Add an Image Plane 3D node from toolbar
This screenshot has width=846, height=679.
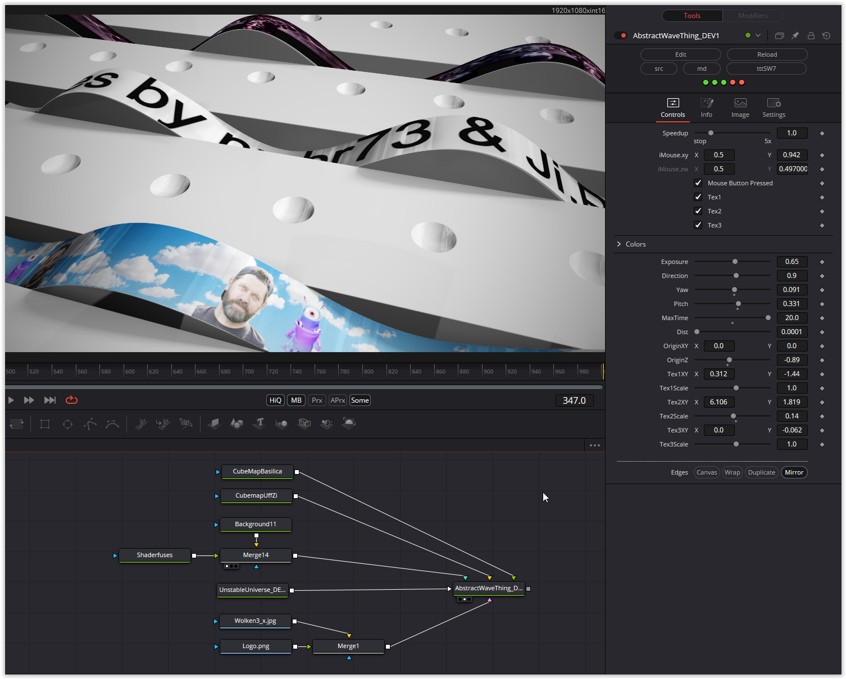pyautogui.click(x=214, y=423)
